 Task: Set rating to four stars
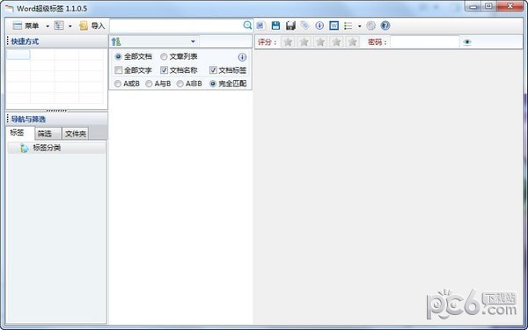coord(336,41)
